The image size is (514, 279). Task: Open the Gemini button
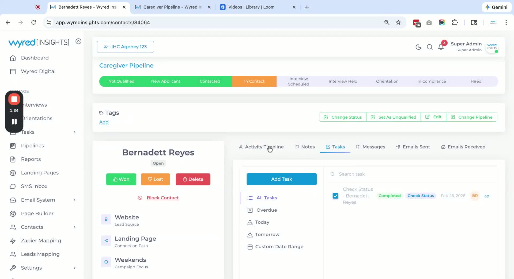tap(496, 7)
